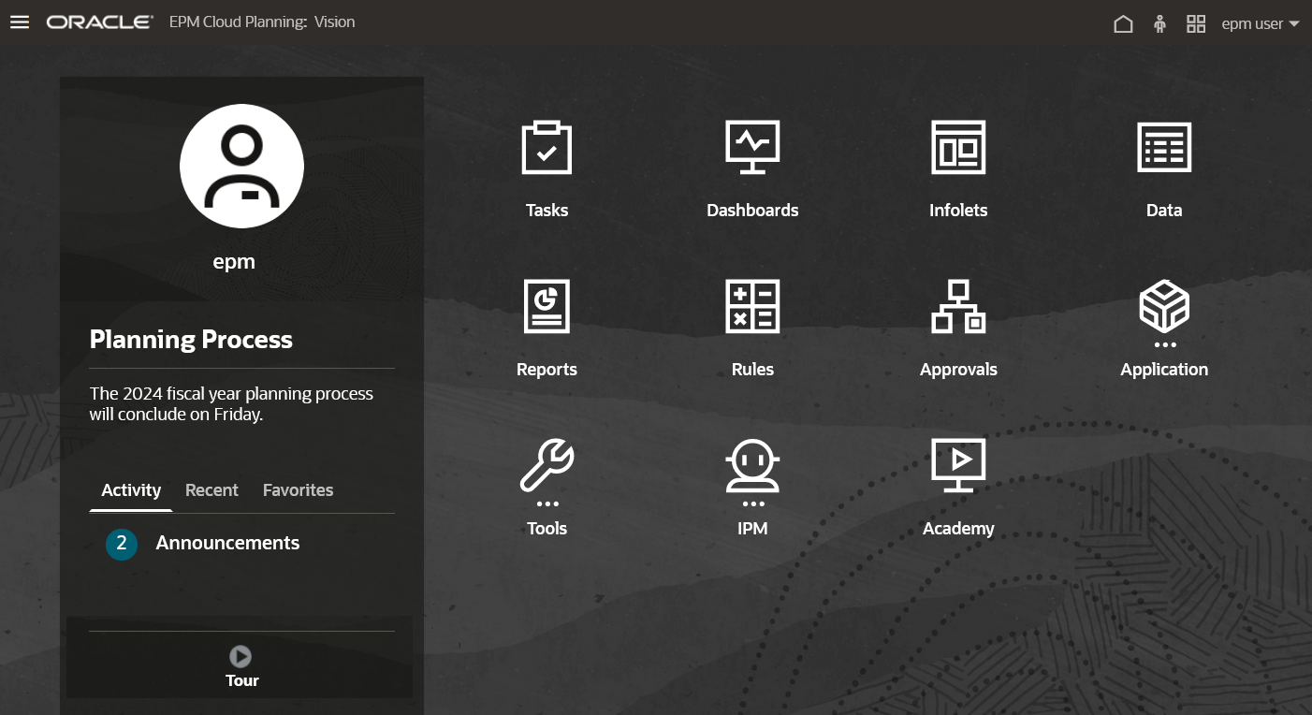Open the Infolets card
Viewport: 1312px width, 715px height.
pos(958,169)
